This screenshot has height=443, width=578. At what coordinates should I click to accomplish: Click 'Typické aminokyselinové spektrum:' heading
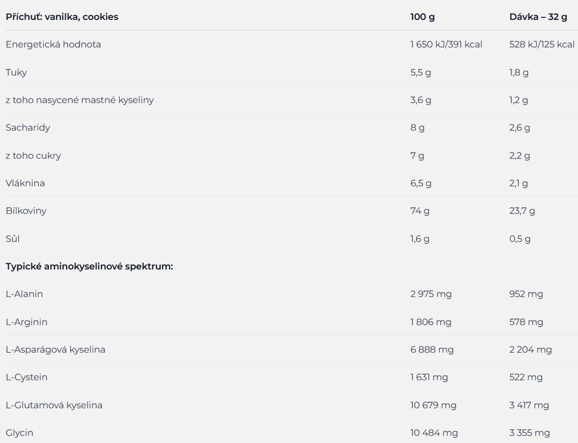click(x=89, y=266)
